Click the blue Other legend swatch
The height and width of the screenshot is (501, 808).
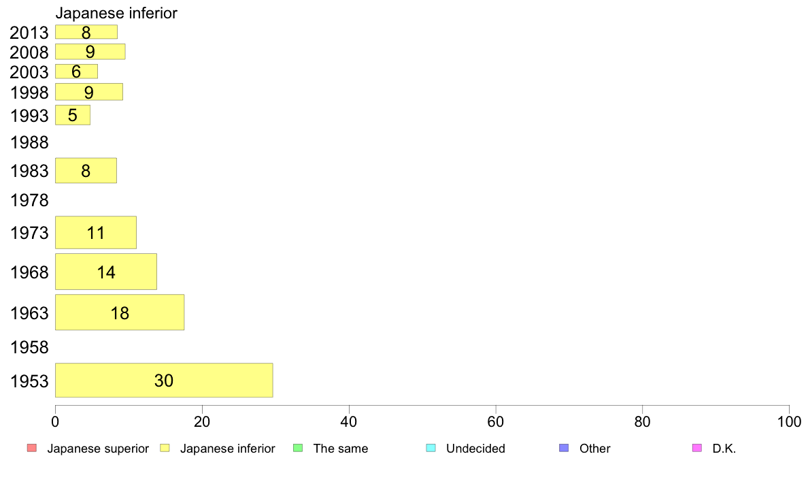pyautogui.click(x=563, y=448)
